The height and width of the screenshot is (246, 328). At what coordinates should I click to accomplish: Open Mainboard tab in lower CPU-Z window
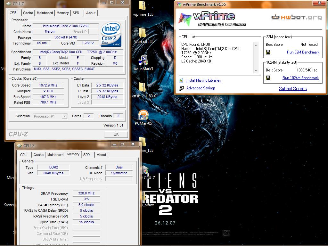[55, 155]
